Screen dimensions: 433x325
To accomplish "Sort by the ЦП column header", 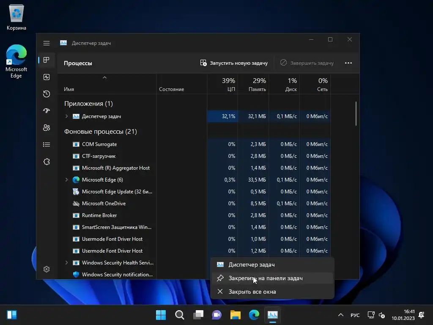I will click(222, 84).
